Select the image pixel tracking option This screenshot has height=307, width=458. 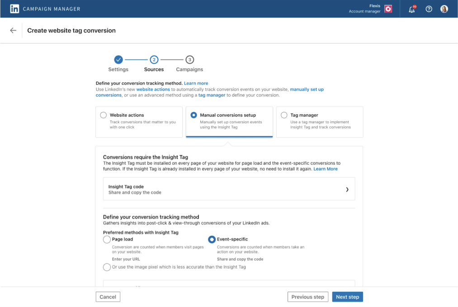tap(106, 267)
